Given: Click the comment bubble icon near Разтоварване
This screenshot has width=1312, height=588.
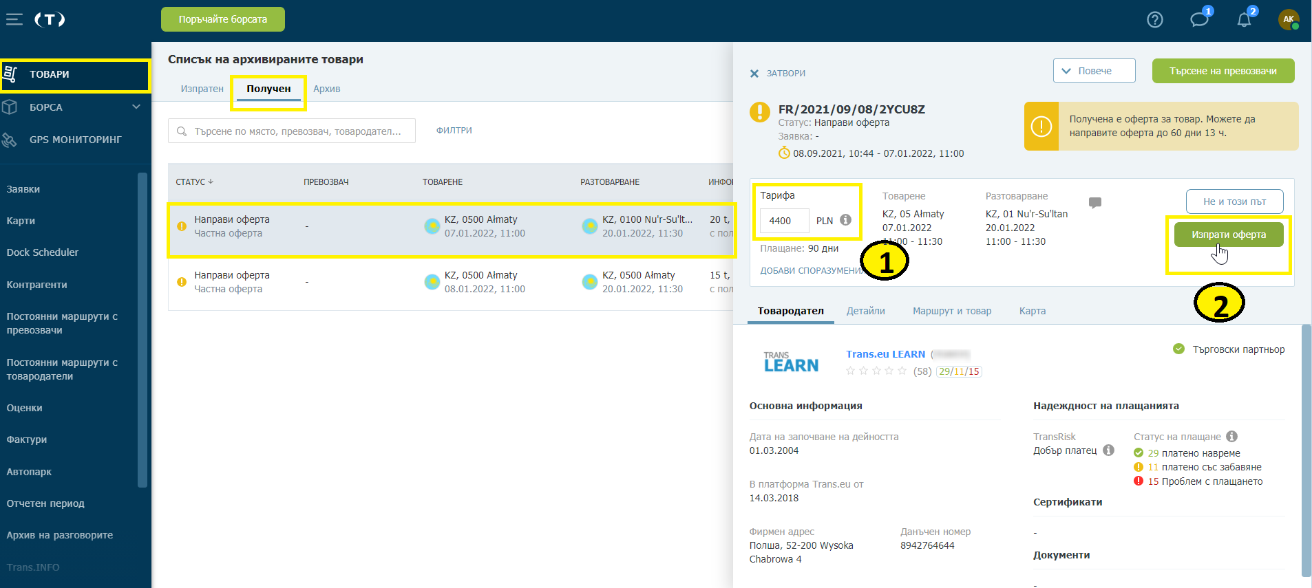Looking at the screenshot, I should [x=1095, y=203].
